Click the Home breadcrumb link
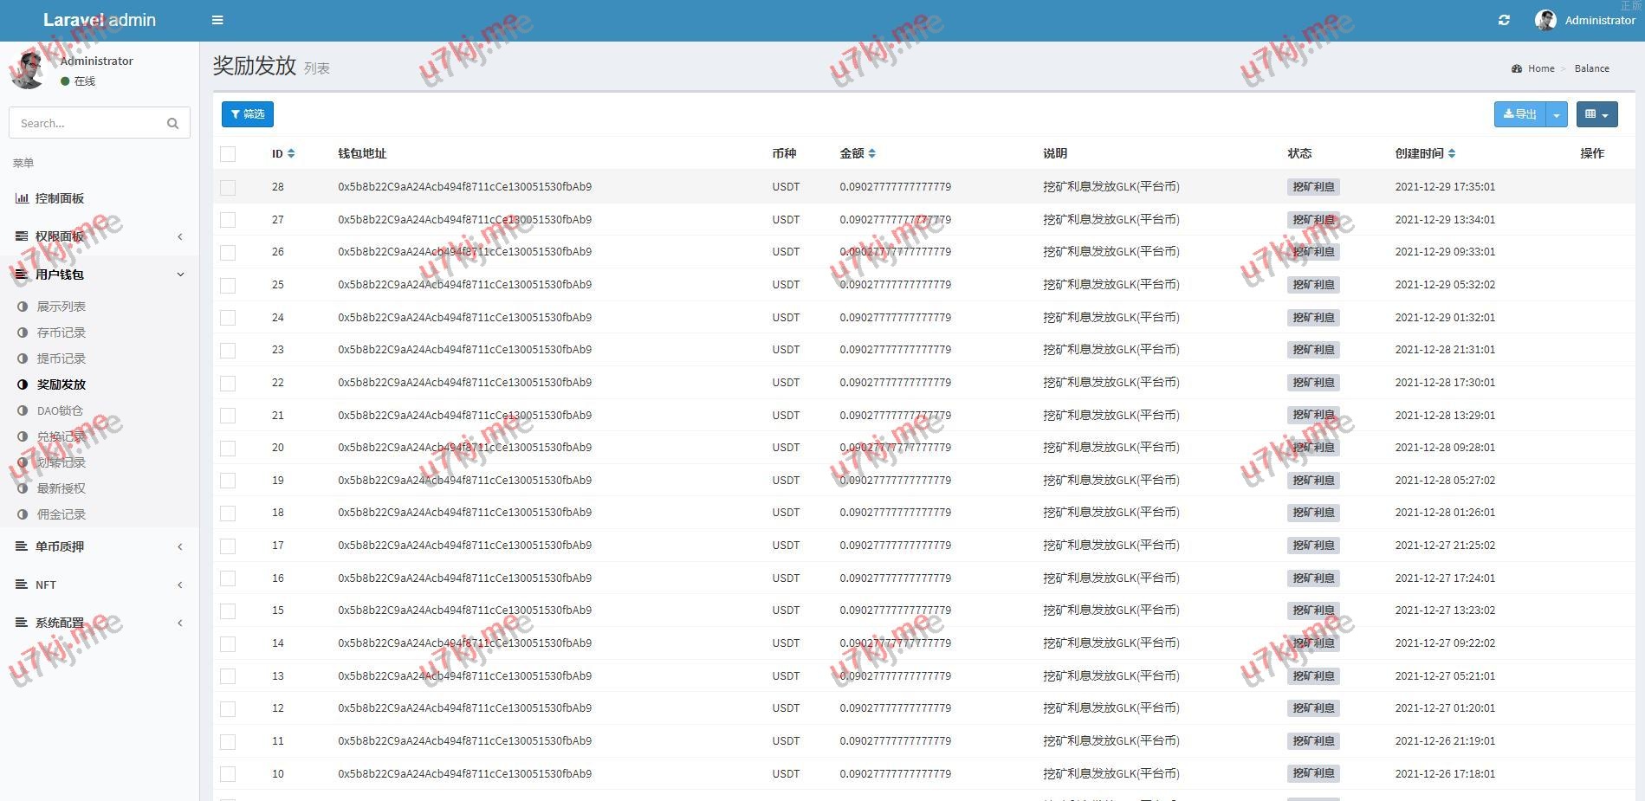 point(1540,68)
